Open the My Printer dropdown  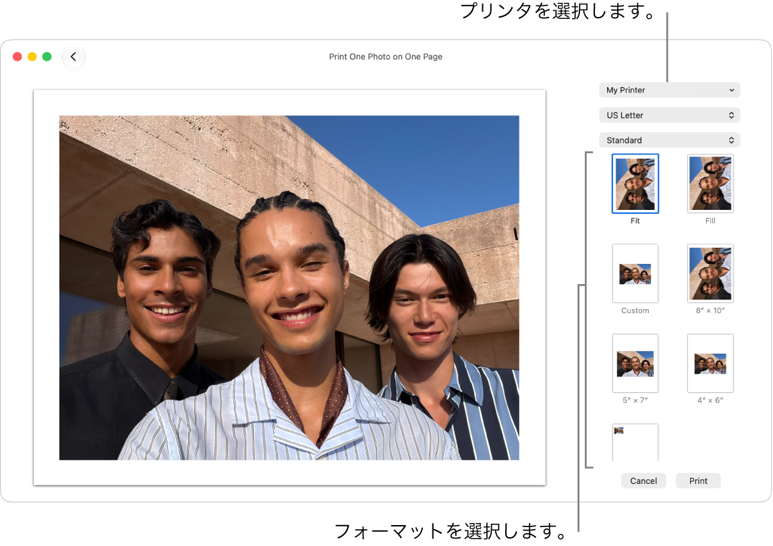point(670,90)
